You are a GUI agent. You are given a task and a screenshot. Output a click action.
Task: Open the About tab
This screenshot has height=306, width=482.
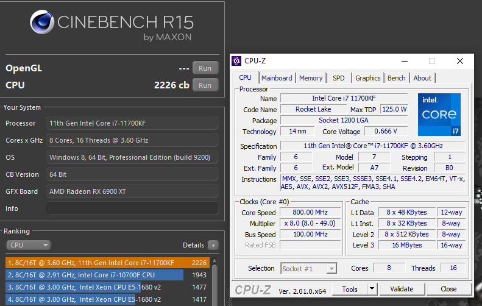[422, 78]
